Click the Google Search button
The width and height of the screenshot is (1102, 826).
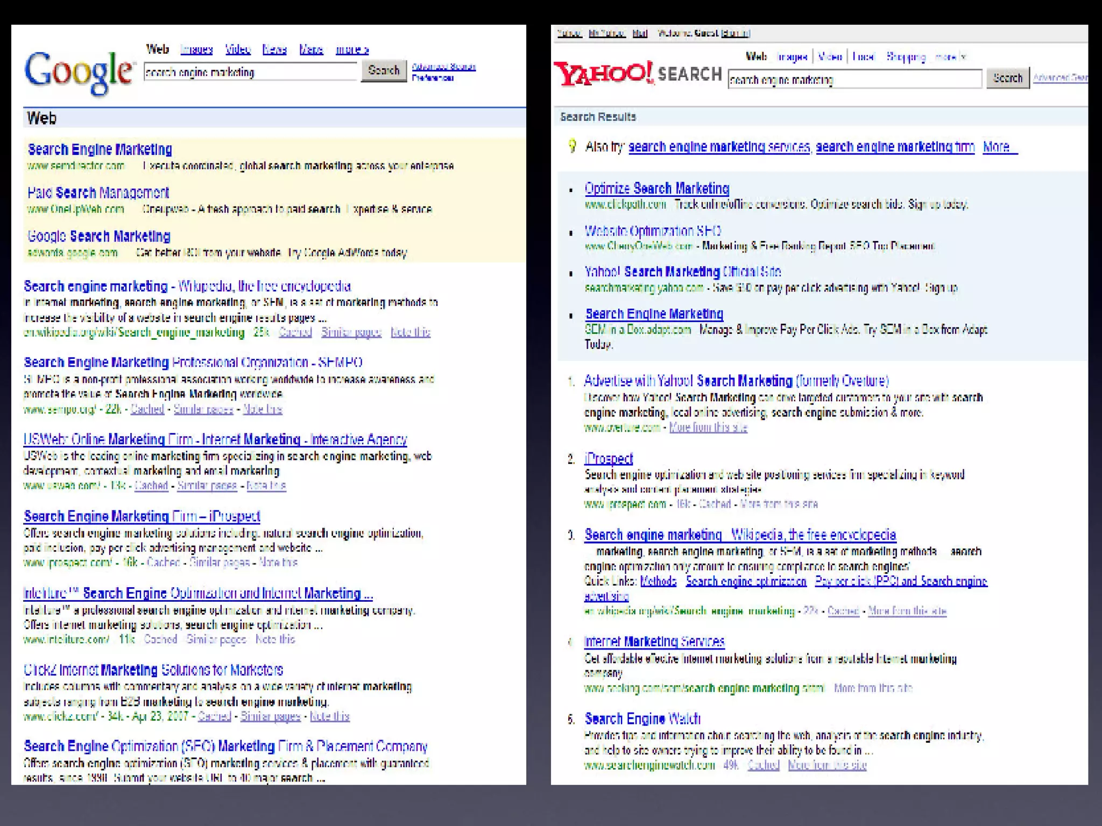[x=383, y=71]
